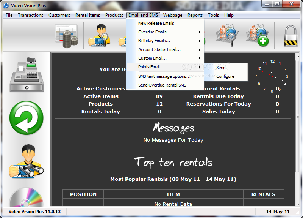
Task: Click the RENTALS column header
Action: pyautogui.click(x=263, y=194)
